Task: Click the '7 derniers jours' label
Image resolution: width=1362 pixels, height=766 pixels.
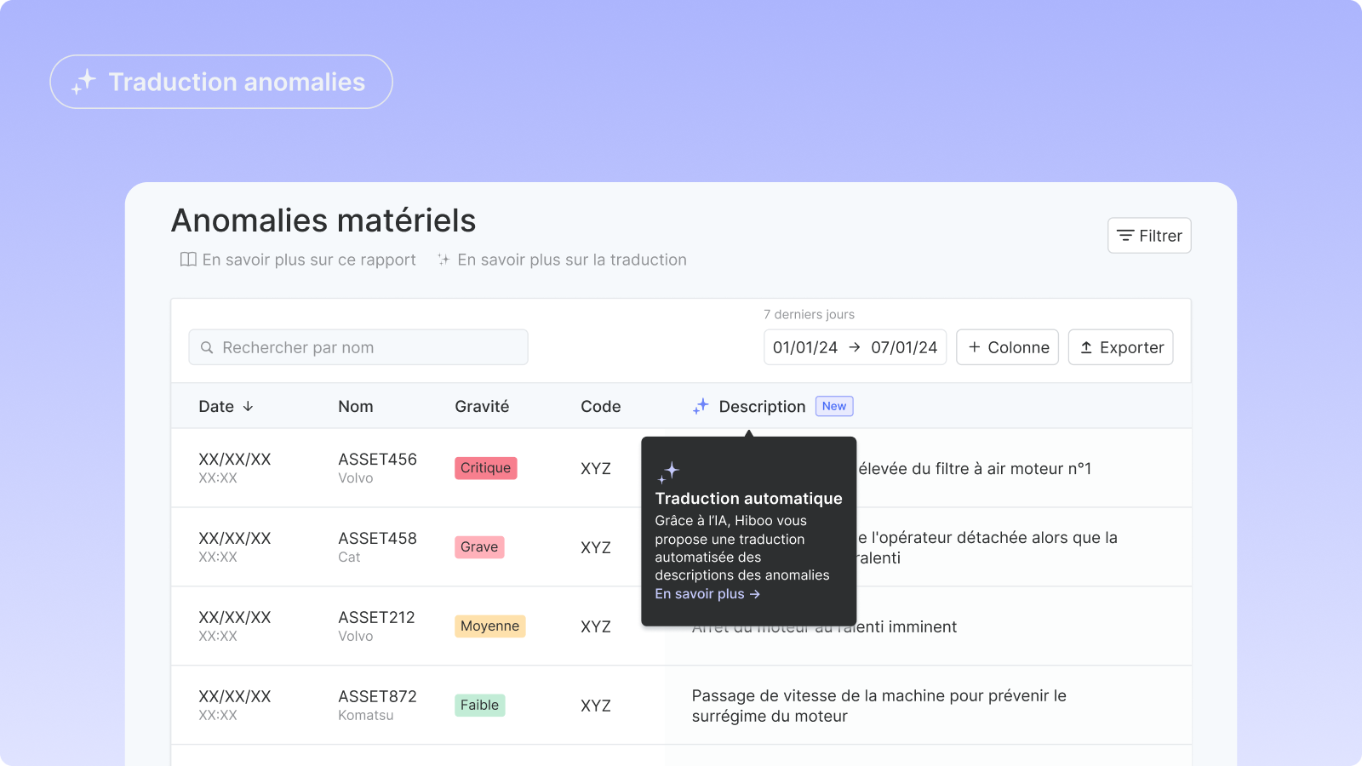Action: click(809, 314)
